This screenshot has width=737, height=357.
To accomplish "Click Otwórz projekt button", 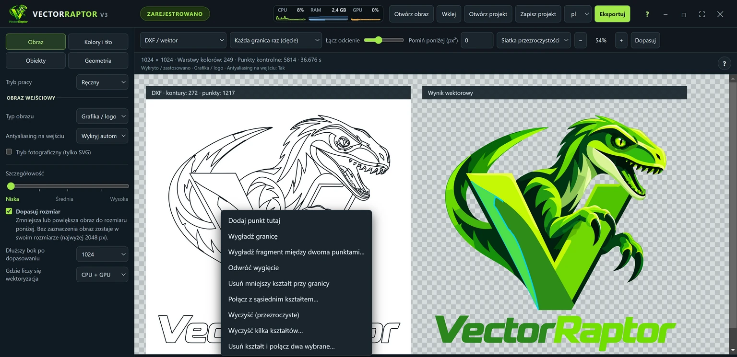I will point(488,14).
